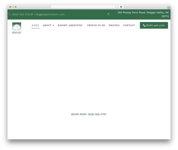
Task: Click the phone icon in the green top bar
Action: point(10,14)
